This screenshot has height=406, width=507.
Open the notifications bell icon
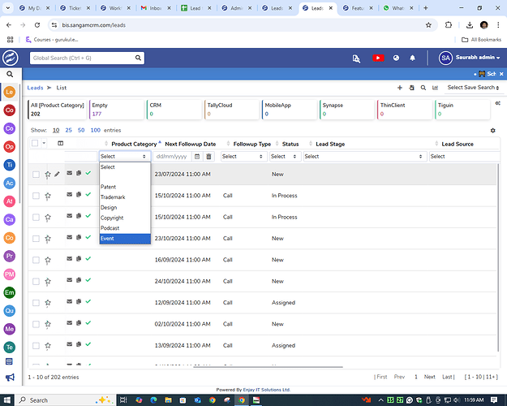pyautogui.click(x=412, y=58)
